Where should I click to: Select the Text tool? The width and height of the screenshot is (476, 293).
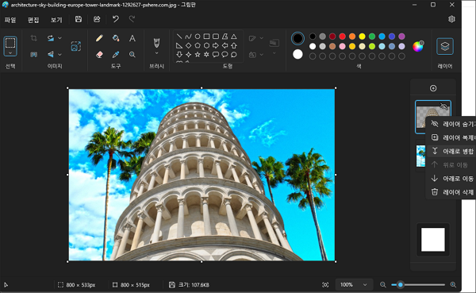(132, 38)
